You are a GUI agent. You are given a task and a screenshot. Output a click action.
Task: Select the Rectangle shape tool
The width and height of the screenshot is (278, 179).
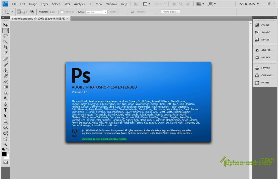click(x=5, y=121)
